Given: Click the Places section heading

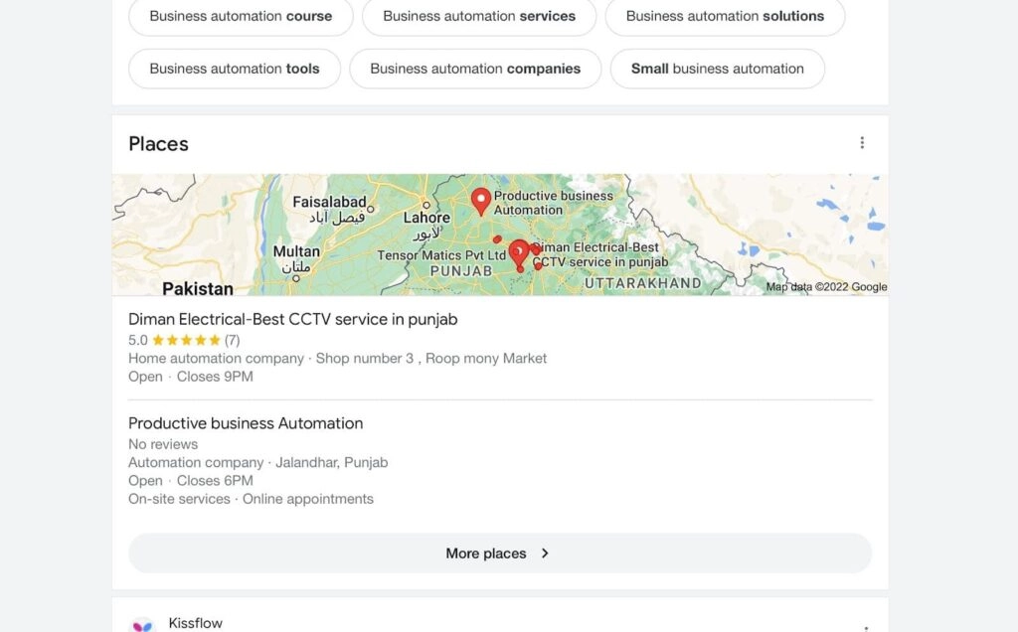Looking at the screenshot, I should 158,144.
